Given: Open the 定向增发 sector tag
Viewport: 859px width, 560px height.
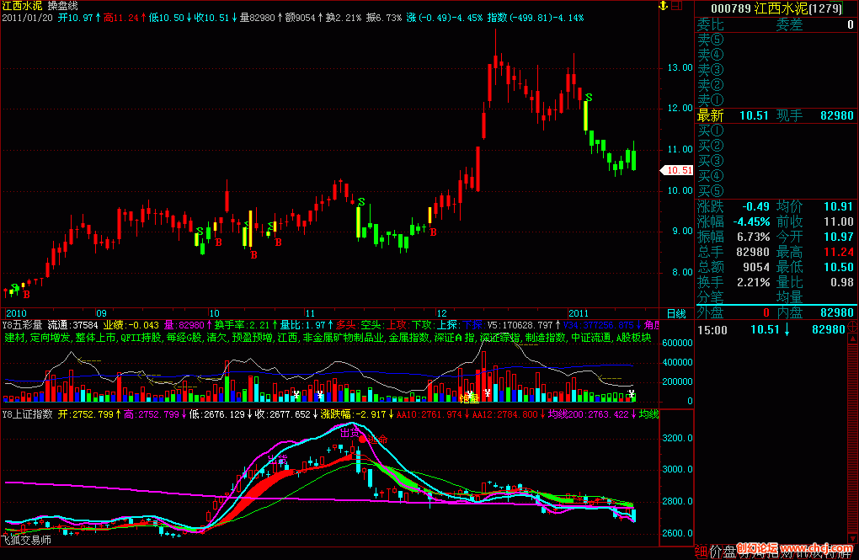Looking at the screenshot, I should pos(50,338).
